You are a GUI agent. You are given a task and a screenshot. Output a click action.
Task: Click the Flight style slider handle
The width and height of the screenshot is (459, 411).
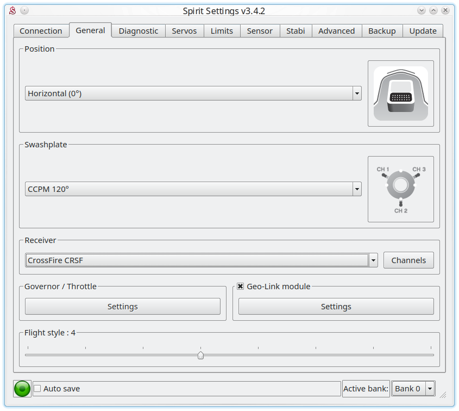(x=200, y=355)
